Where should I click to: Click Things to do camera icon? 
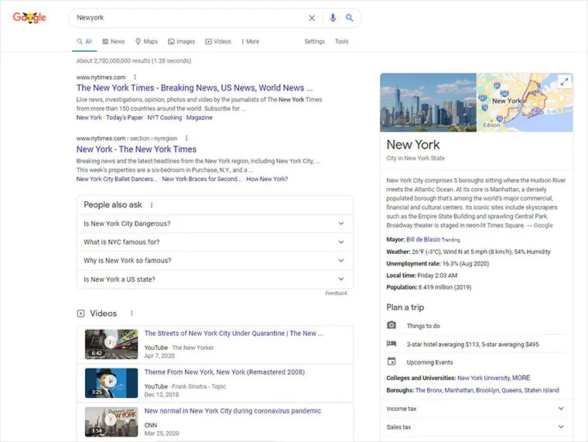[391, 325]
